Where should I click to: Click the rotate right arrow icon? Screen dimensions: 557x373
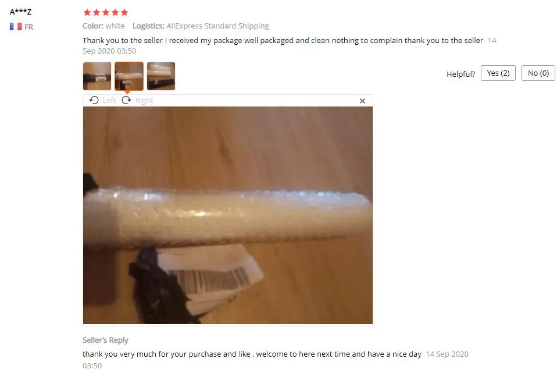(126, 100)
